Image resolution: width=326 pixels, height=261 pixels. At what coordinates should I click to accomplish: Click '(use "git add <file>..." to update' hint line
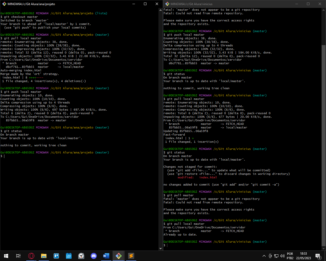coord(219,170)
